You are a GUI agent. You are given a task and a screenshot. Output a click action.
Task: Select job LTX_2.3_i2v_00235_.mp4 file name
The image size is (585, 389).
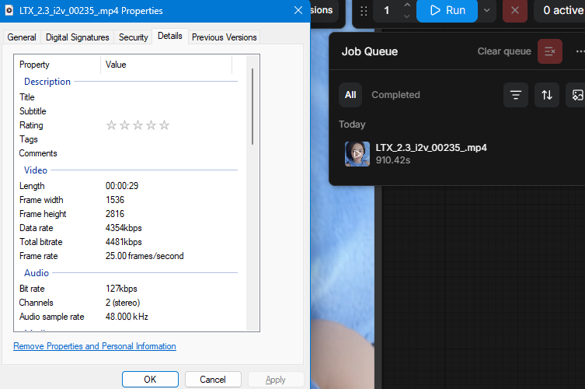(431, 148)
